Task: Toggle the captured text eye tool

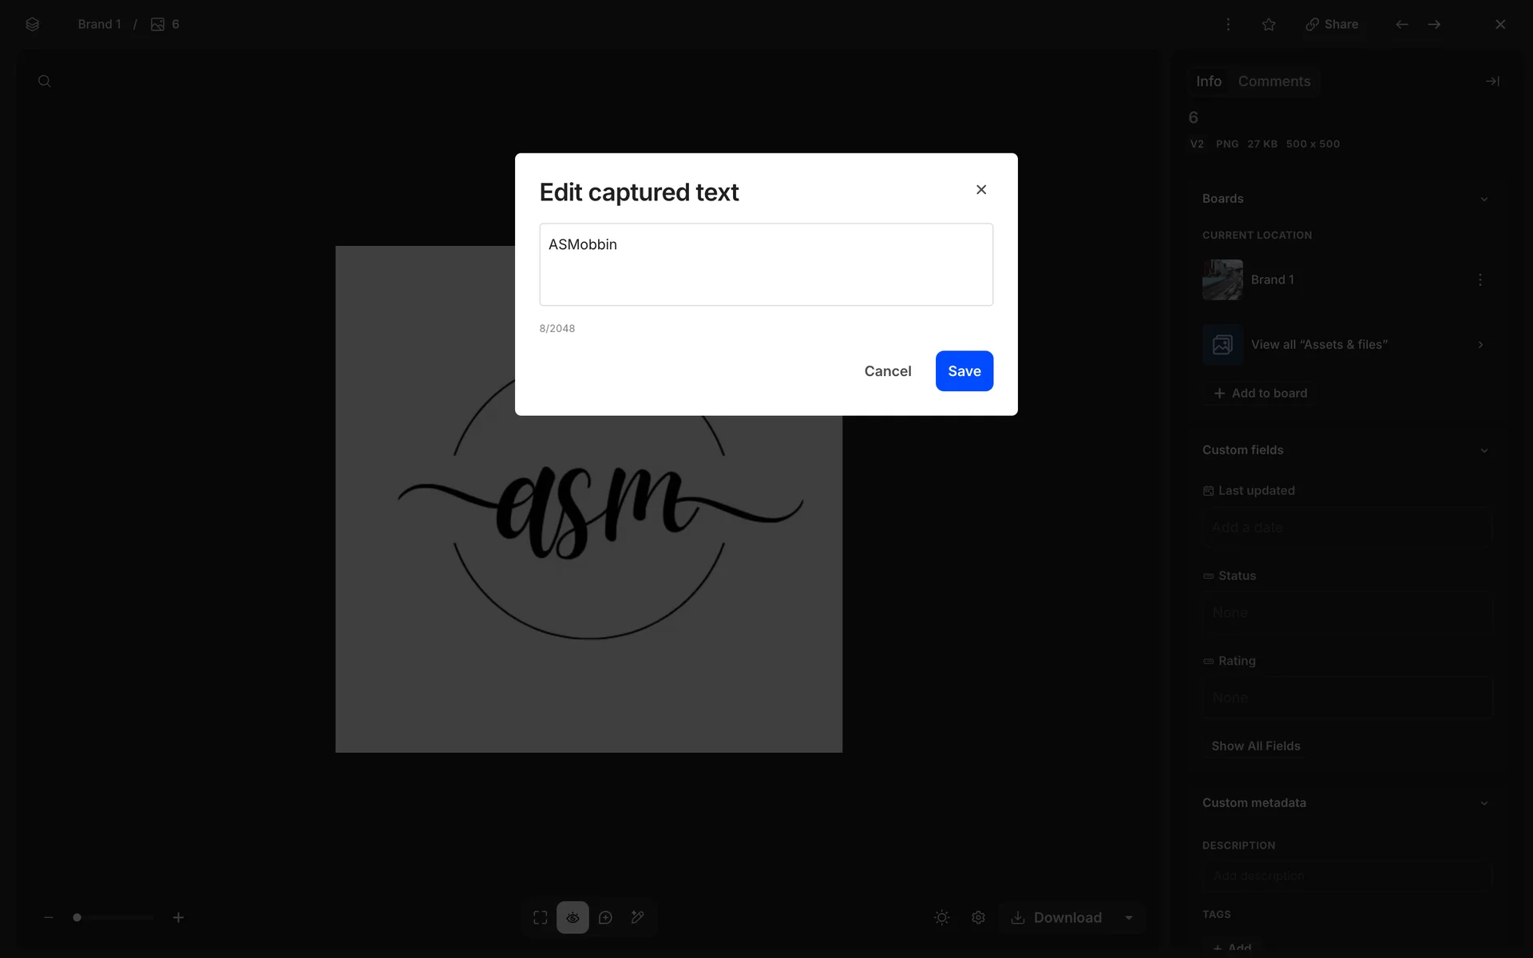Action: point(572,917)
